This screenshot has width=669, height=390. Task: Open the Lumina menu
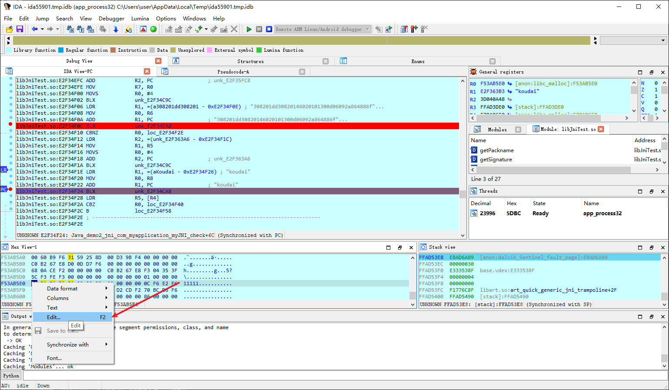coord(140,18)
